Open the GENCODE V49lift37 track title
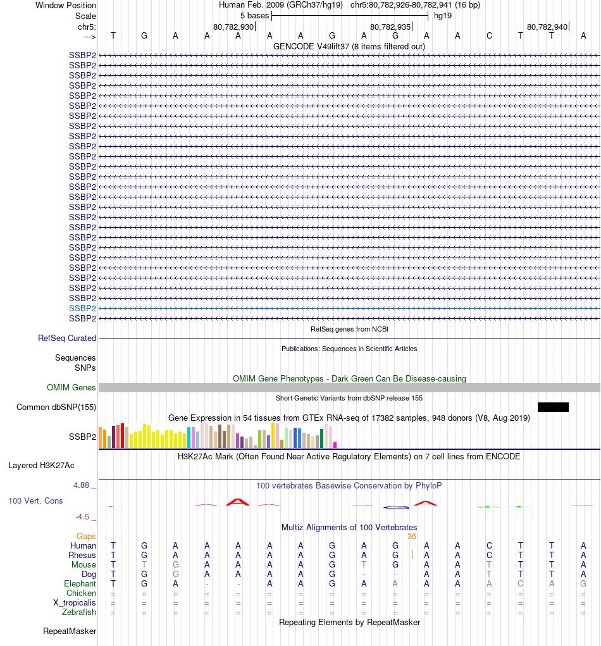Viewport: 601px width, 646px height. click(349, 47)
